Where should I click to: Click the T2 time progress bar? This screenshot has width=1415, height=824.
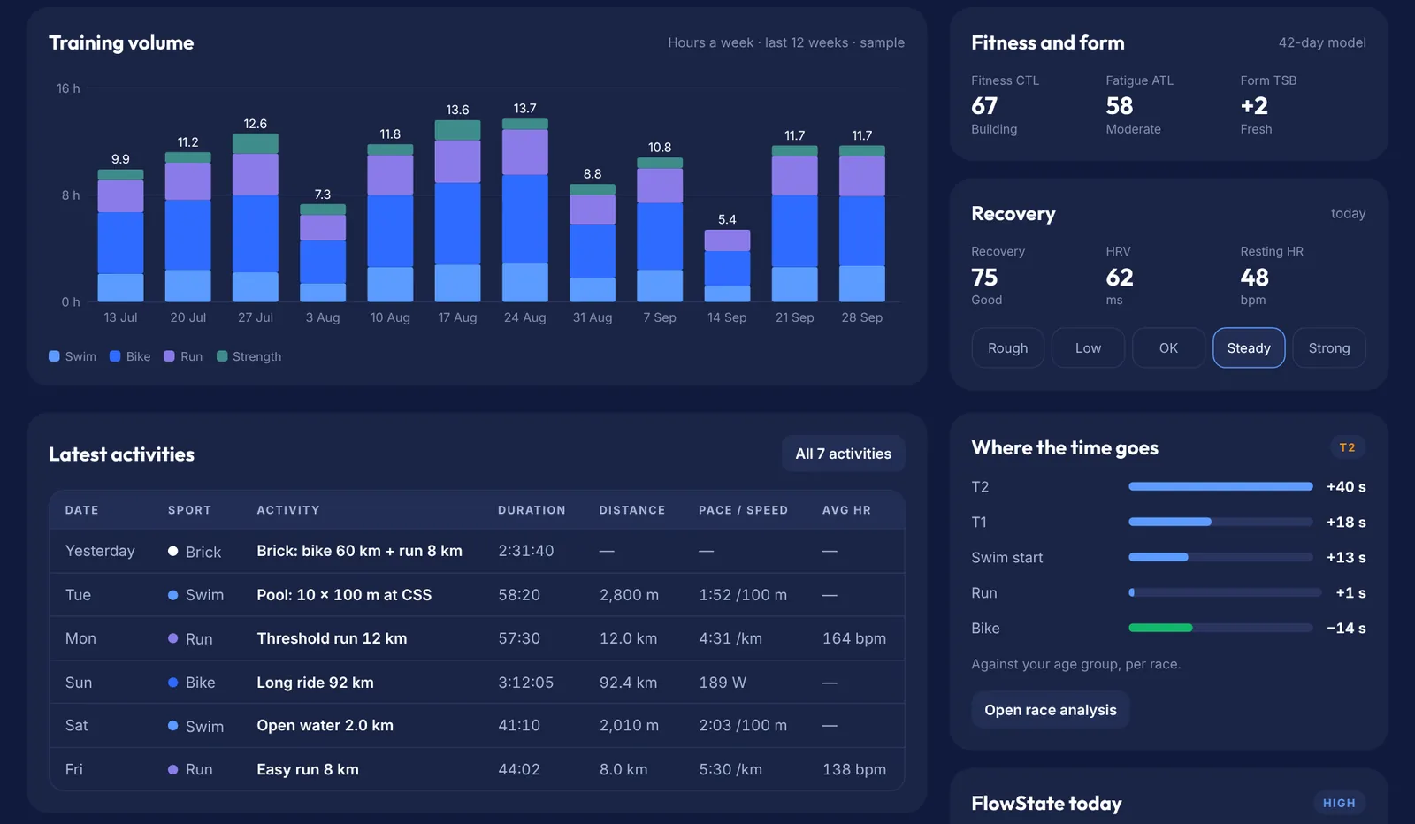click(1220, 486)
